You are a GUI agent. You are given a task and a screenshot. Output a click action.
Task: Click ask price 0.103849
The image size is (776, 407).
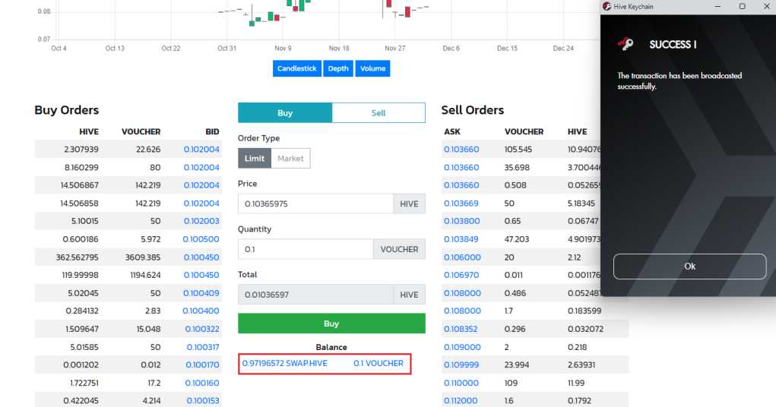coord(461,239)
